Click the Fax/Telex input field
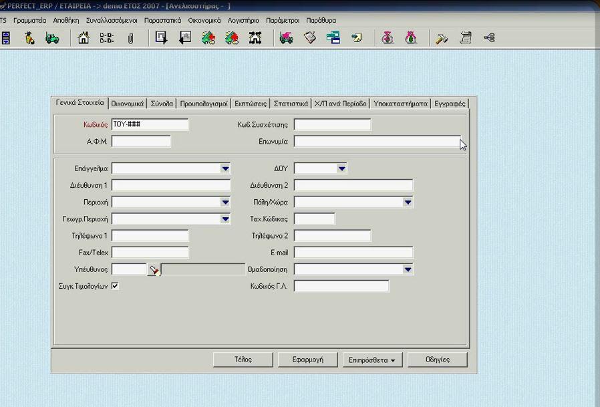Image resolution: width=600 pixels, height=407 pixels. pos(150,253)
